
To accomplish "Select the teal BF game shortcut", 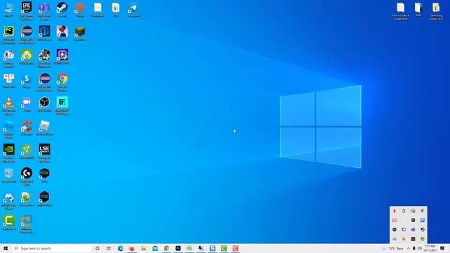I will 63,105.
